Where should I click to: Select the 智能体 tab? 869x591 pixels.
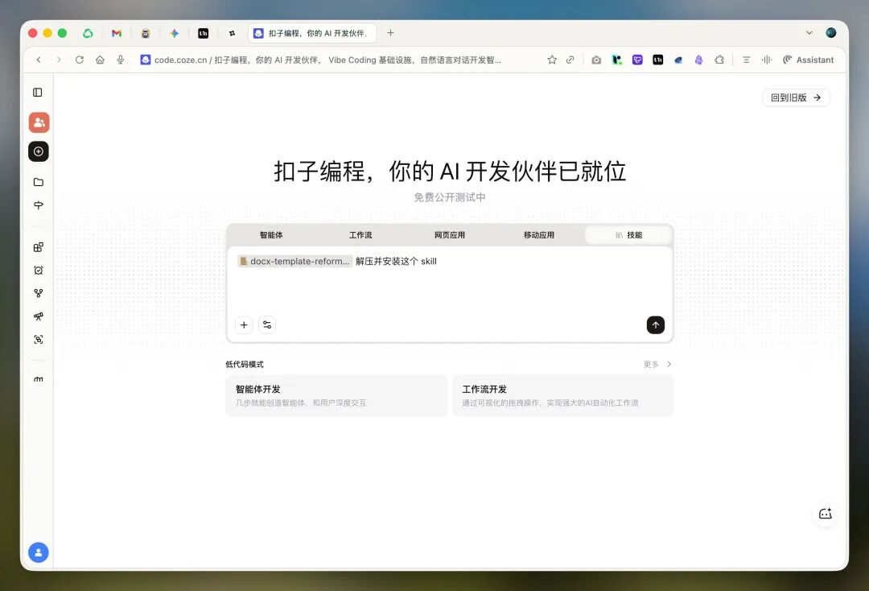coord(271,235)
